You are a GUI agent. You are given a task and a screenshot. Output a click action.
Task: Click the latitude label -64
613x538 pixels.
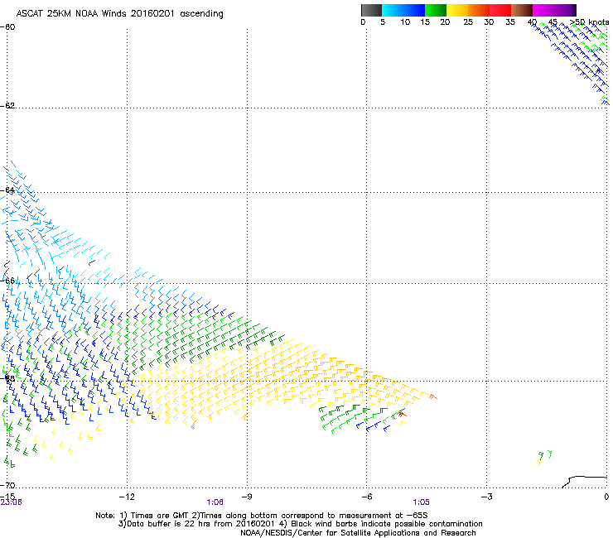[7, 190]
